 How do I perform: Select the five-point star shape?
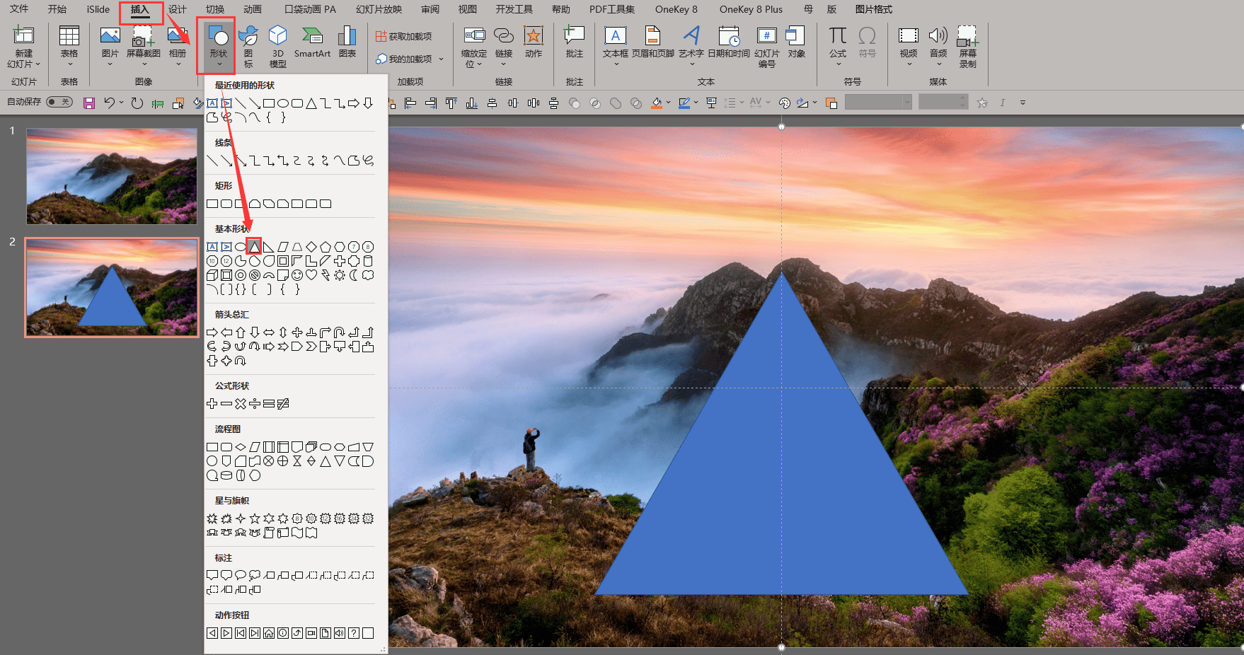pos(255,518)
